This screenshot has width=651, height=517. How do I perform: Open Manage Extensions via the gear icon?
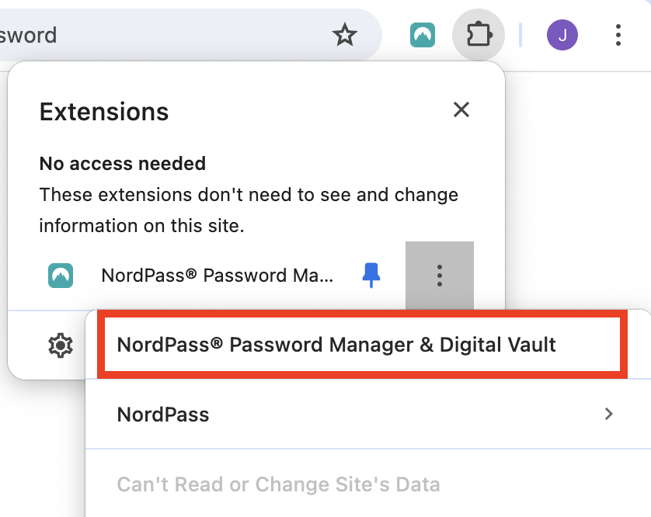tap(60, 345)
